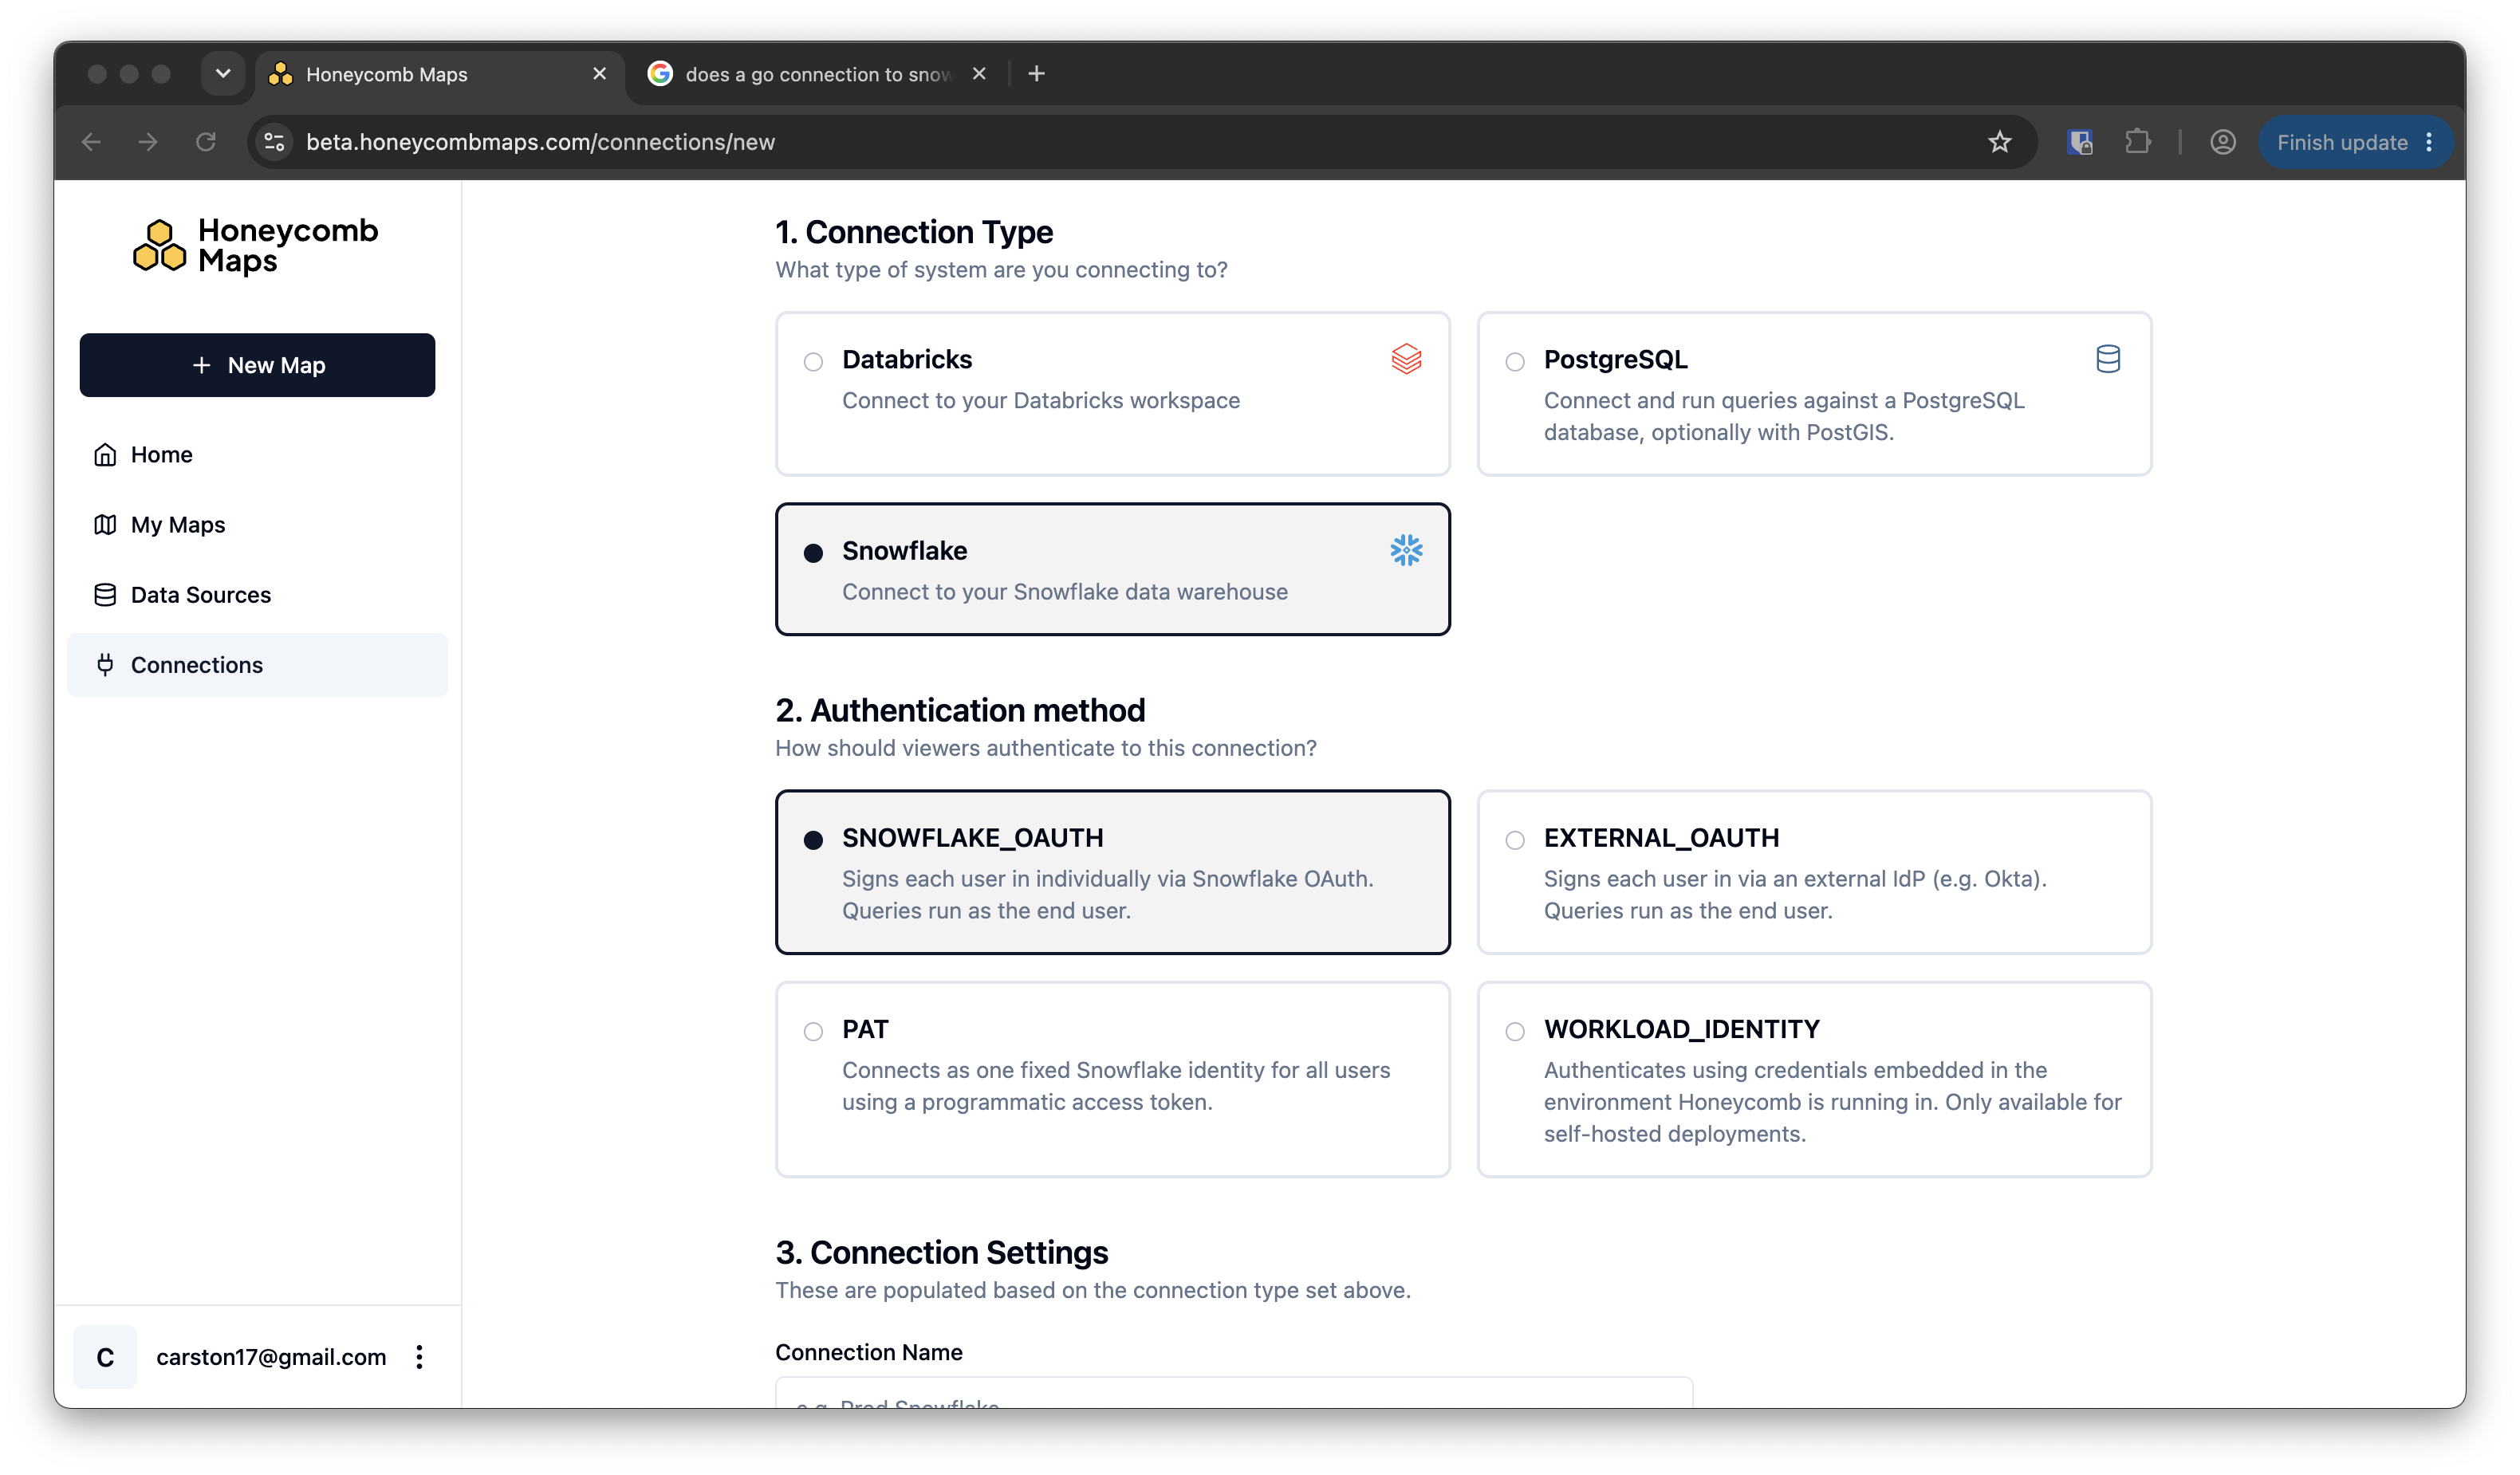2520x1475 pixels.
Task: Click the address bar URL
Action: tap(540, 142)
